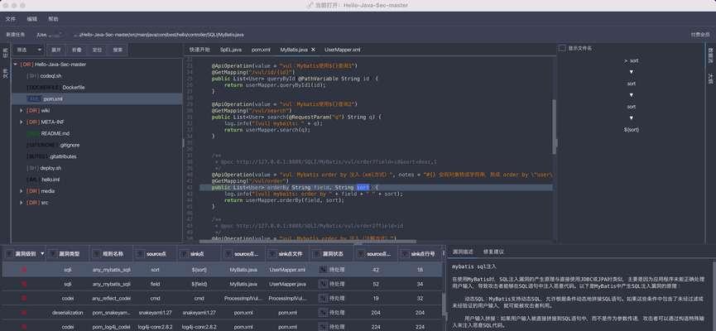Switch to the 修复建议 tab
This screenshot has width=716, height=331.
click(x=493, y=252)
